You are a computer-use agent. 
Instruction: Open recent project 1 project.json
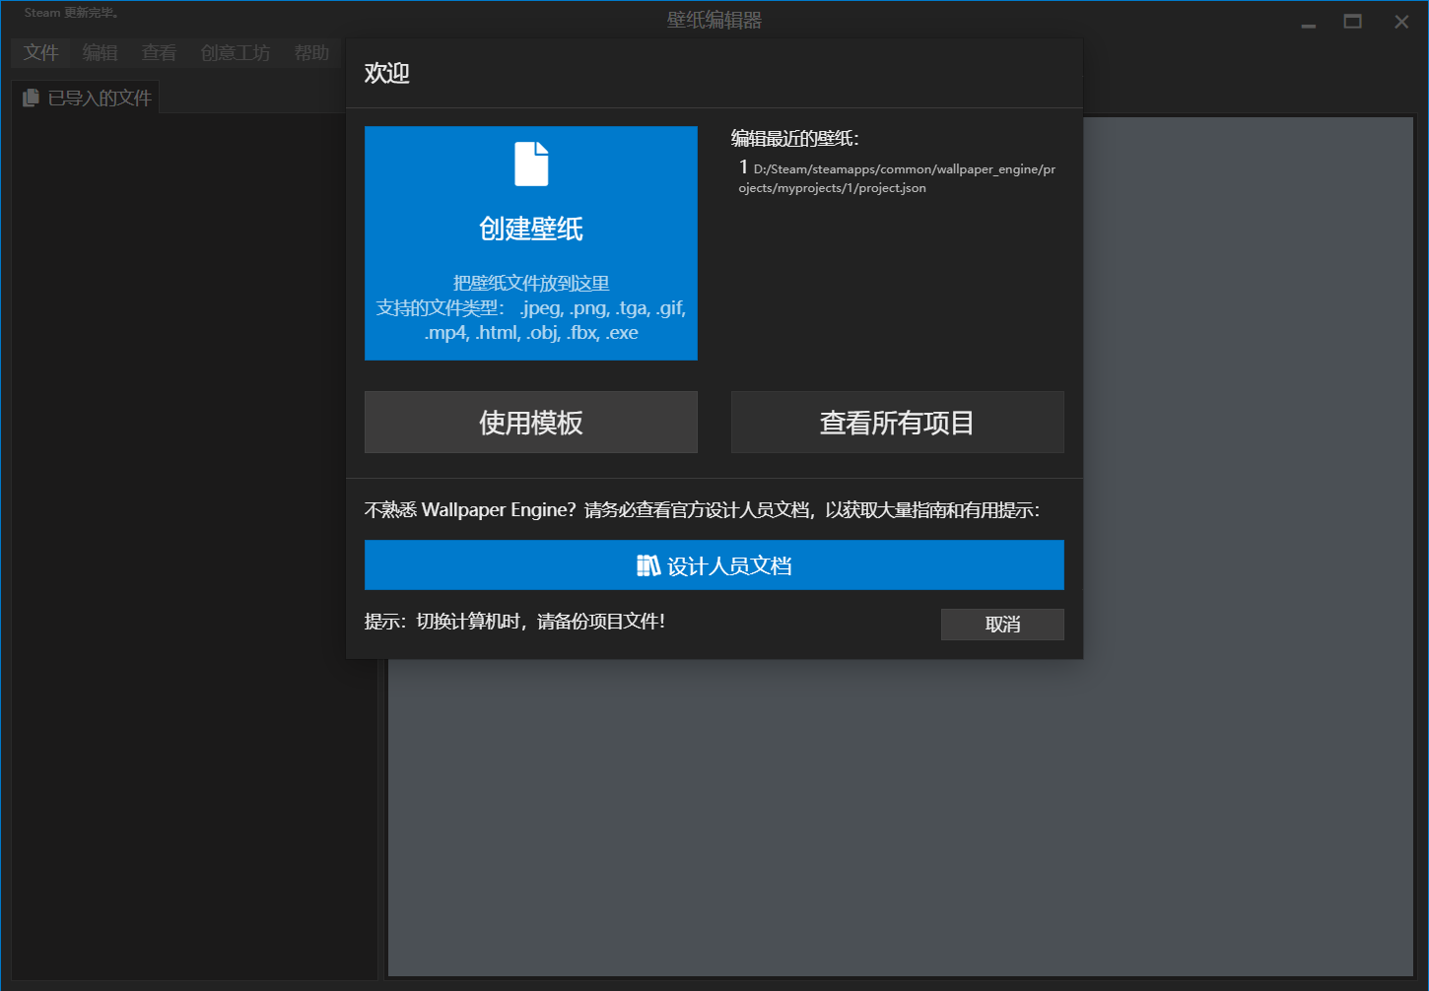898,177
